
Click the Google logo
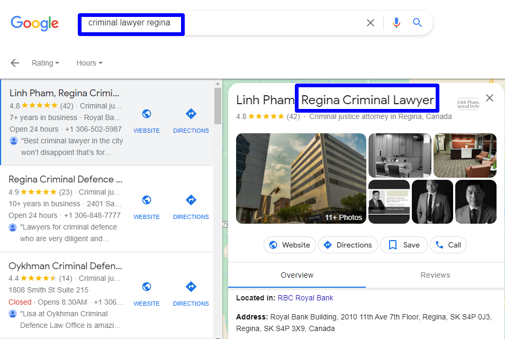pos(34,23)
